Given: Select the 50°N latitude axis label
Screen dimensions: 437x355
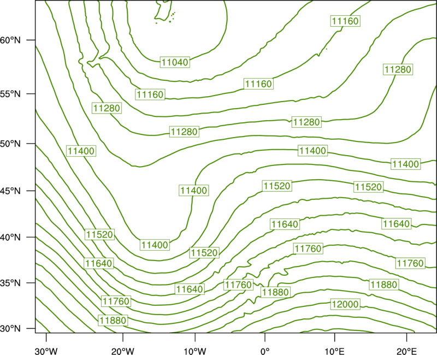Looking at the screenshot, I should pos(10,144).
